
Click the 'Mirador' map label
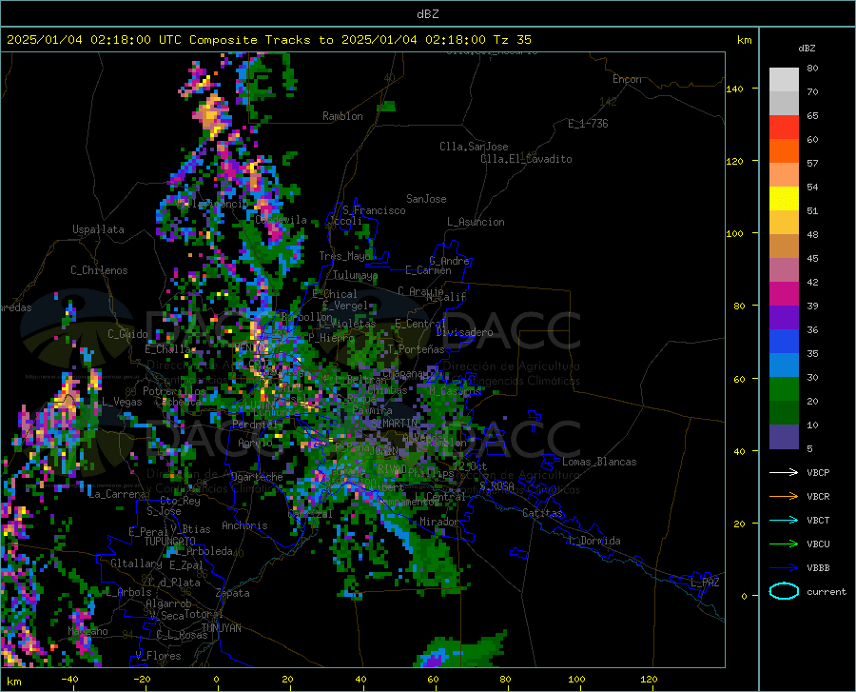tap(439, 522)
